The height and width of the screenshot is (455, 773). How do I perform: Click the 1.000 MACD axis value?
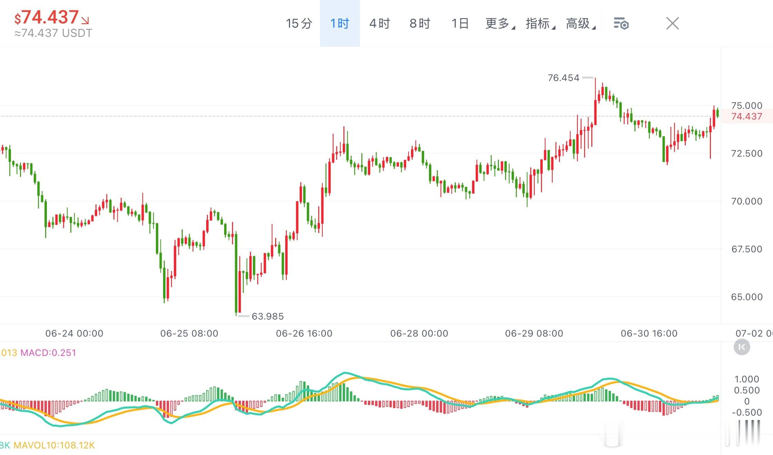pyautogui.click(x=747, y=380)
